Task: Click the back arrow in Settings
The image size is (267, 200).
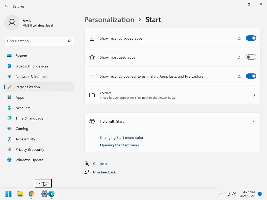Action: [x=6, y=6]
